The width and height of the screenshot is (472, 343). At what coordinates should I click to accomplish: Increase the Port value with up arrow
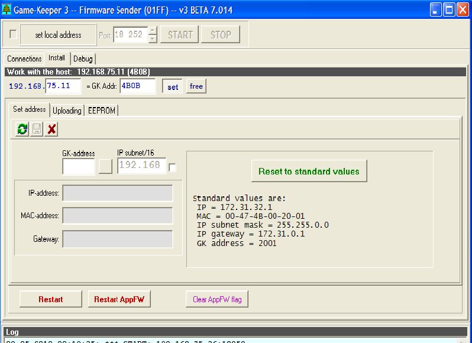pos(153,31)
